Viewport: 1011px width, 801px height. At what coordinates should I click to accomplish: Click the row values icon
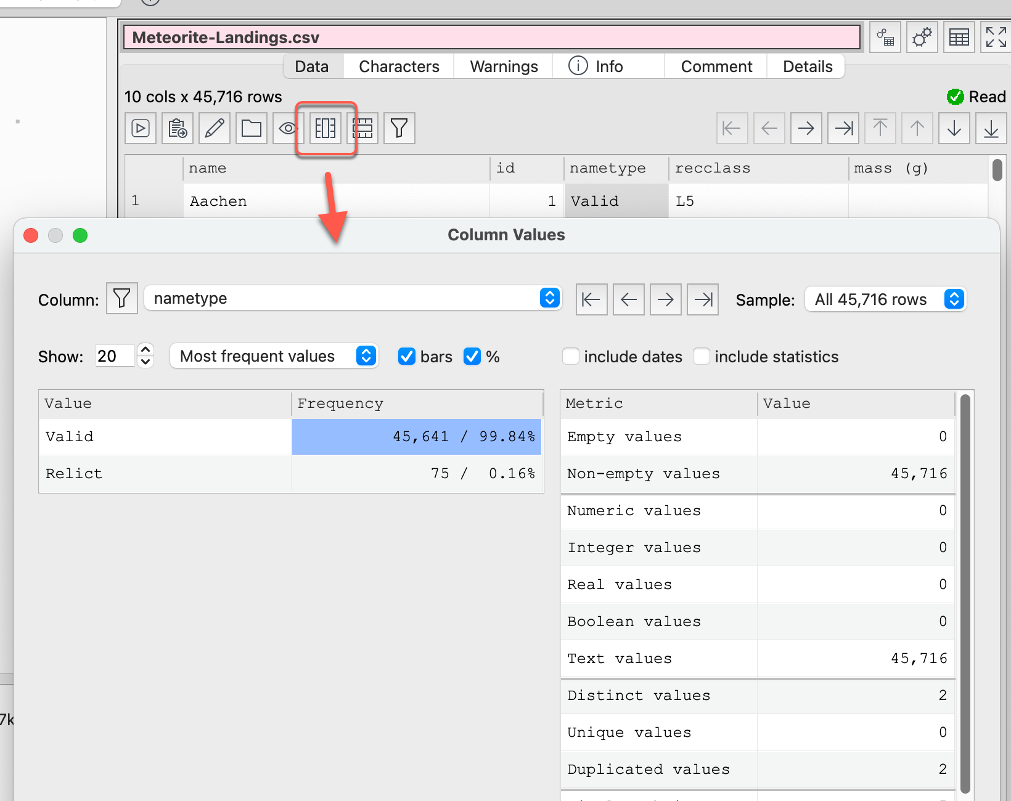[x=362, y=128]
